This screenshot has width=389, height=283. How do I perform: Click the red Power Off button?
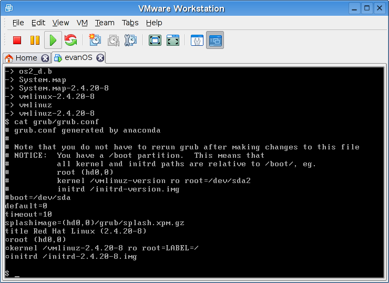[x=17, y=40]
